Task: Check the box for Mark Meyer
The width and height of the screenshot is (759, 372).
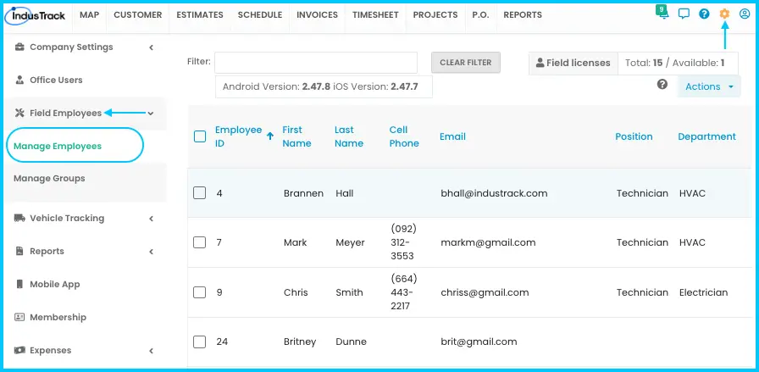Action: coord(199,242)
